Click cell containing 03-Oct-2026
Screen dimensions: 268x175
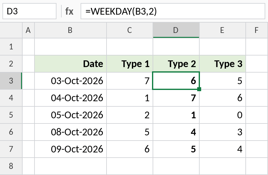pos(71,81)
